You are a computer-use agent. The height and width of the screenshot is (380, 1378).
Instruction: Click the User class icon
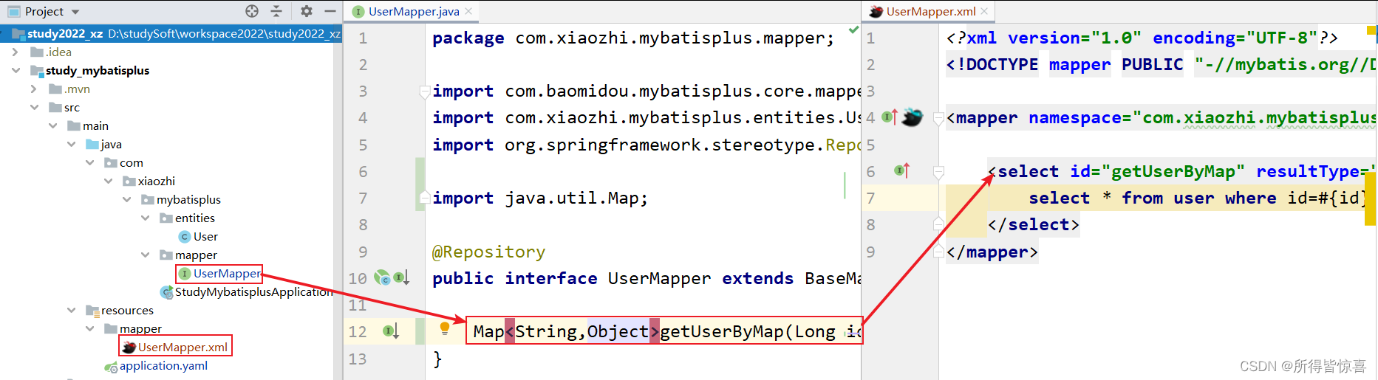click(185, 237)
